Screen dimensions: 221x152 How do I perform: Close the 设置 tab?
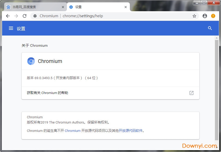click(x=126, y=7)
